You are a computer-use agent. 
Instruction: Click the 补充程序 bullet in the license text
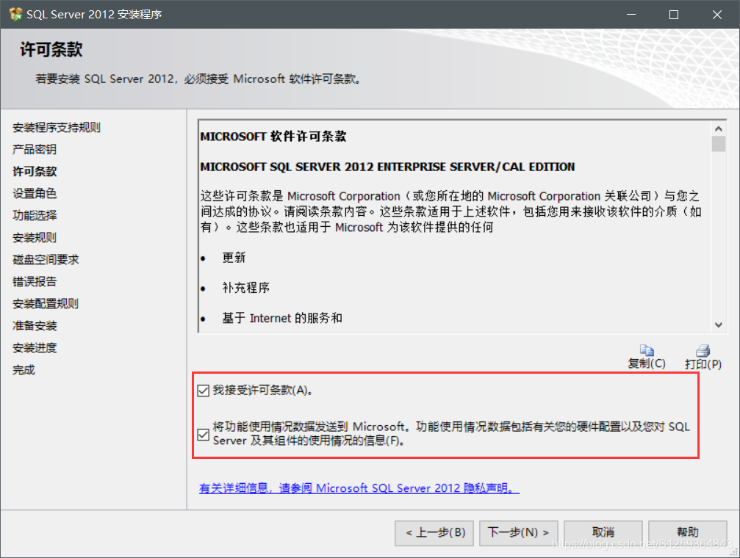pos(246,288)
